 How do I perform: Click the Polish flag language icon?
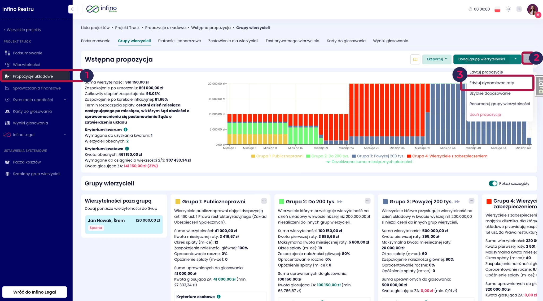497,10
